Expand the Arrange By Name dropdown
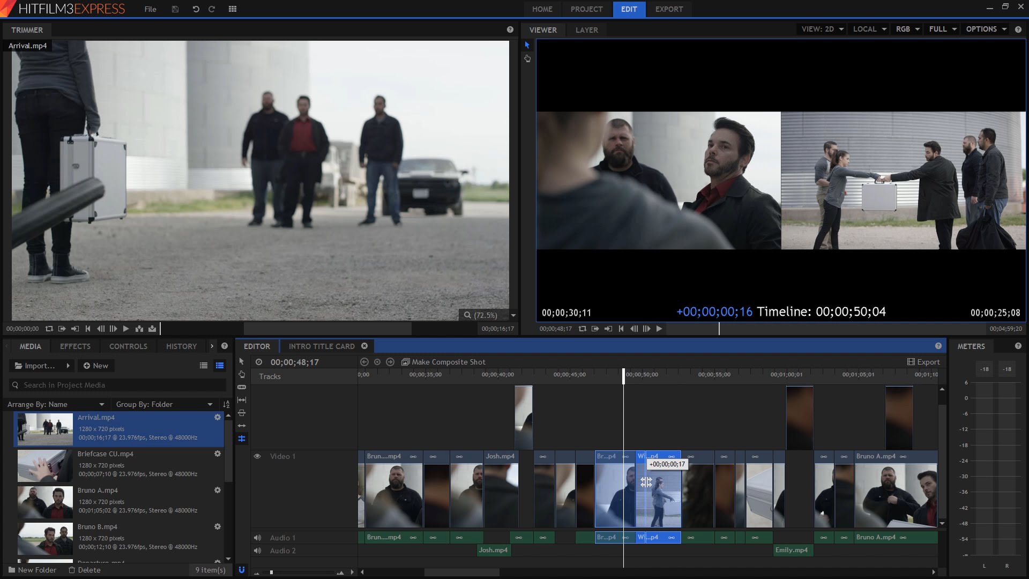The height and width of the screenshot is (579, 1029). click(x=101, y=404)
